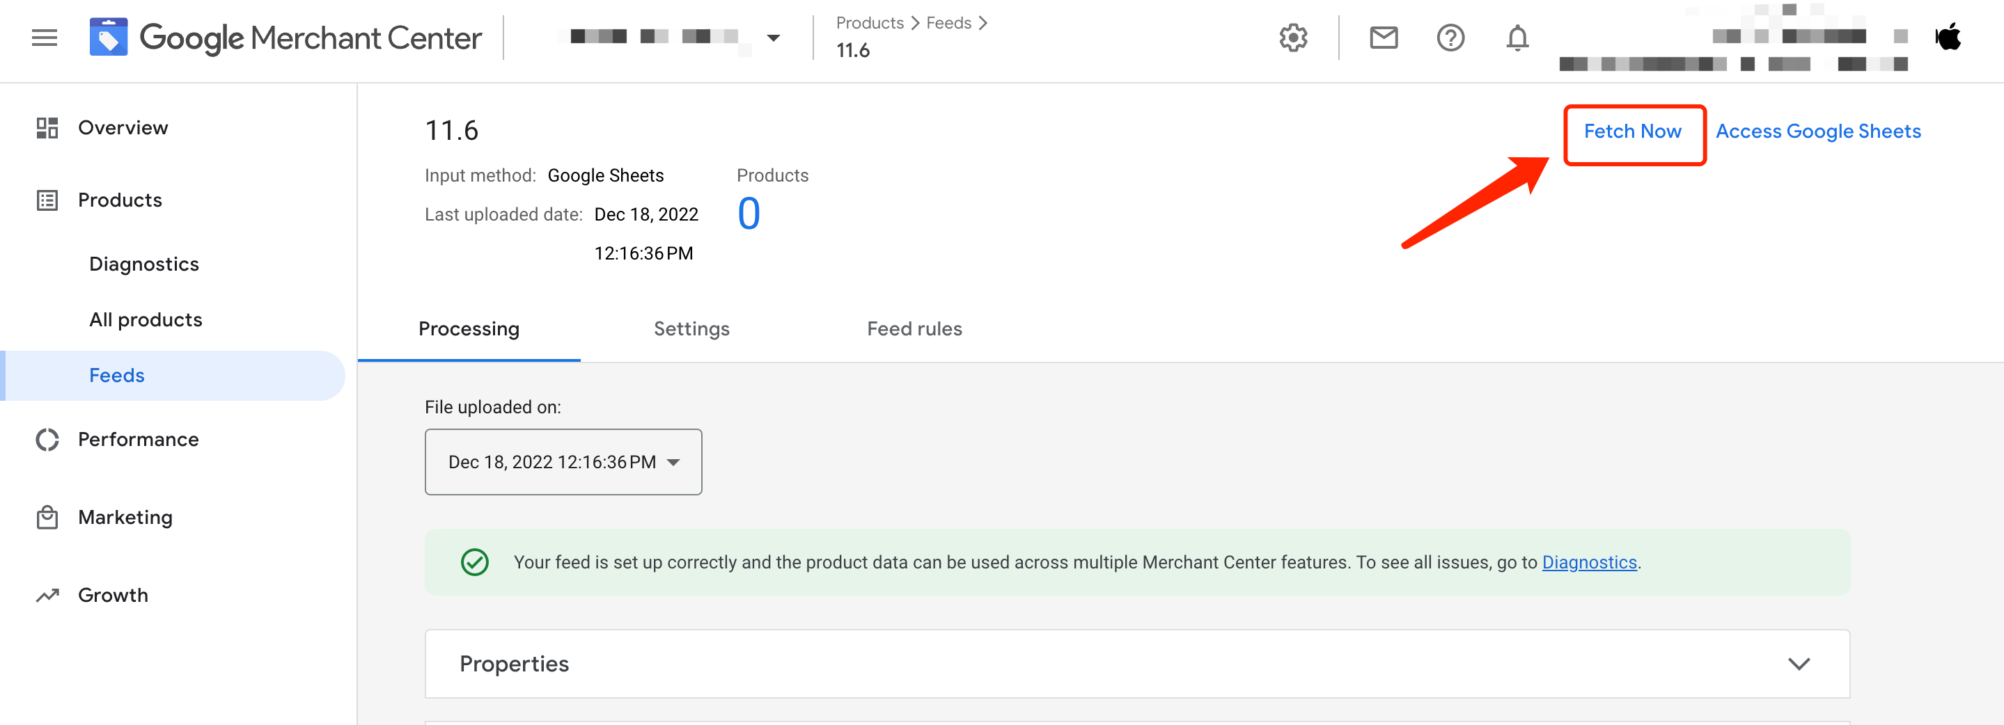Select the Overview sidebar icon
Image resolution: width=2004 pixels, height=725 pixels.
47,127
